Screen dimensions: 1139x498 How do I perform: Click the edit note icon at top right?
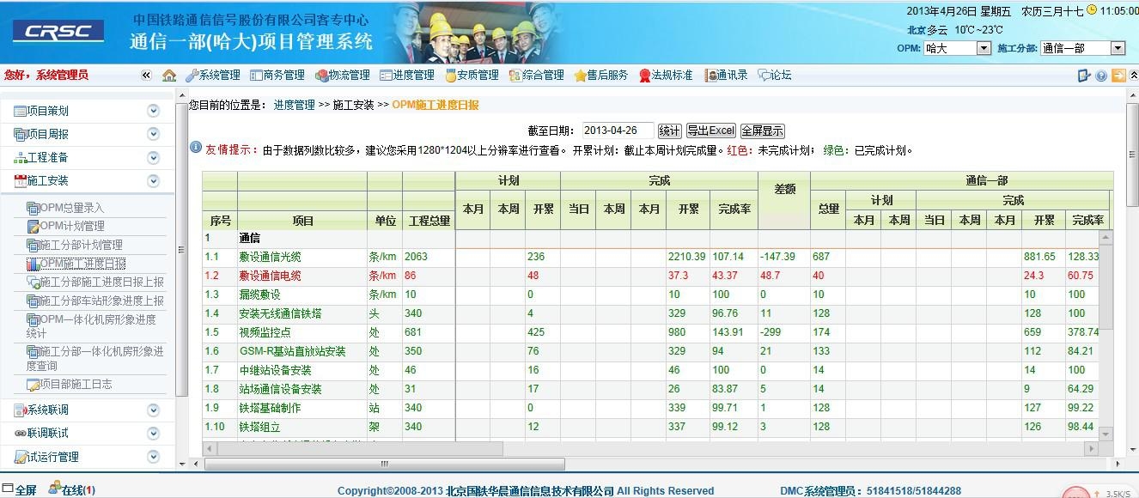point(1084,76)
